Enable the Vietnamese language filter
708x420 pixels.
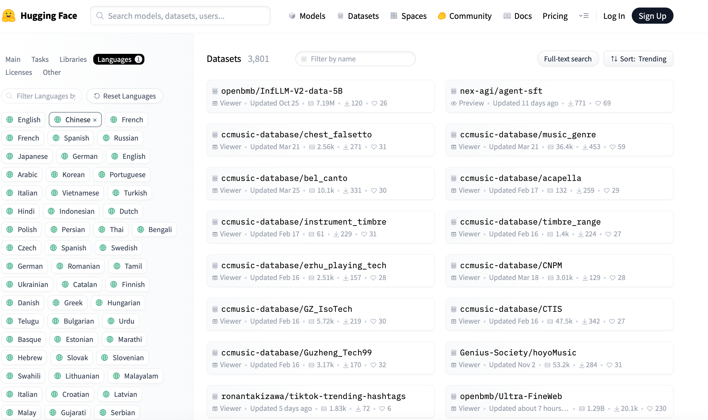[x=75, y=193]
